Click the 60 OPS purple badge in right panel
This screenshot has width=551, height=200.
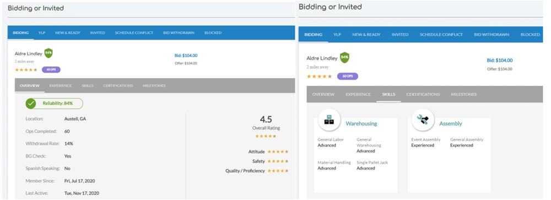(348, 76)
